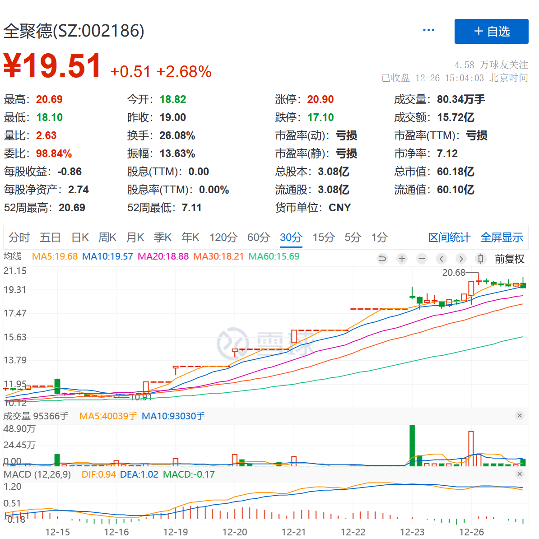Image resolution: width=539 pixels, height=539 pixels.
Task: Click 成交量 95366手 panel label
Action: (36, 416)
